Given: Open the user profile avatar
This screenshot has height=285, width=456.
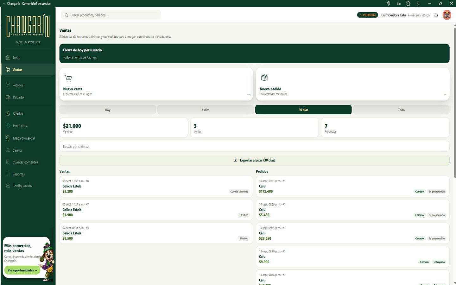Looking at the screenshot, I should pyautogui.click(x=447, y=15).
